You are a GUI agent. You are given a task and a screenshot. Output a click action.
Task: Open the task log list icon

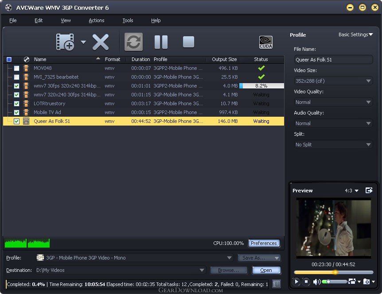[x=276, y=284]
